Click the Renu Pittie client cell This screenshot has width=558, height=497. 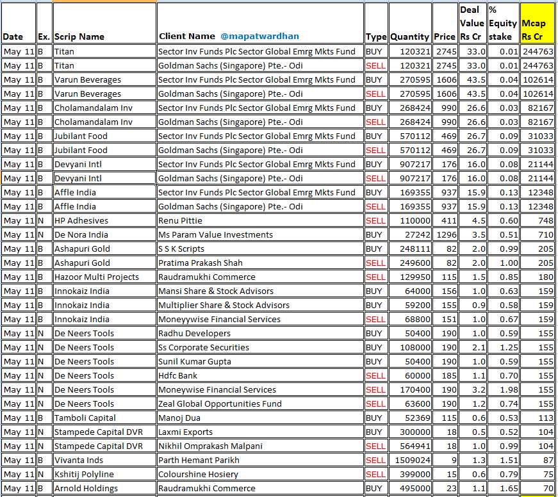point(260,220)
